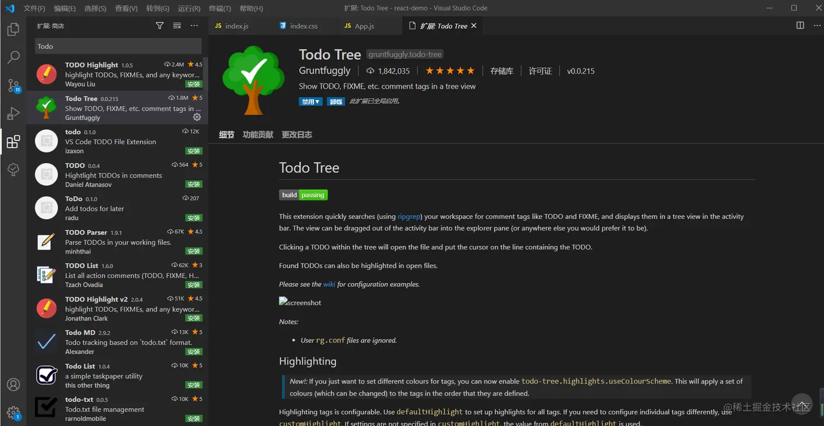Select the 功能贡献 tab

tap(258, 135)
